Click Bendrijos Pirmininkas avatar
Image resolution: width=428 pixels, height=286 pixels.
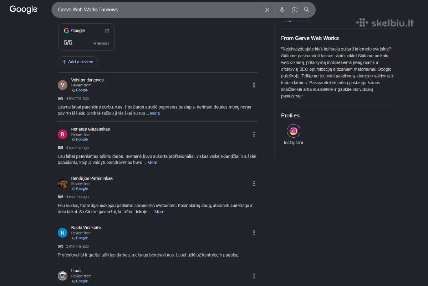click(x=62, y=184)
